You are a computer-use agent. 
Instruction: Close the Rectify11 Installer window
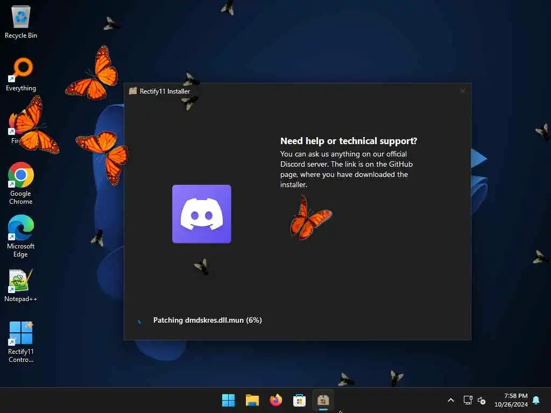(x=462, y=91)
